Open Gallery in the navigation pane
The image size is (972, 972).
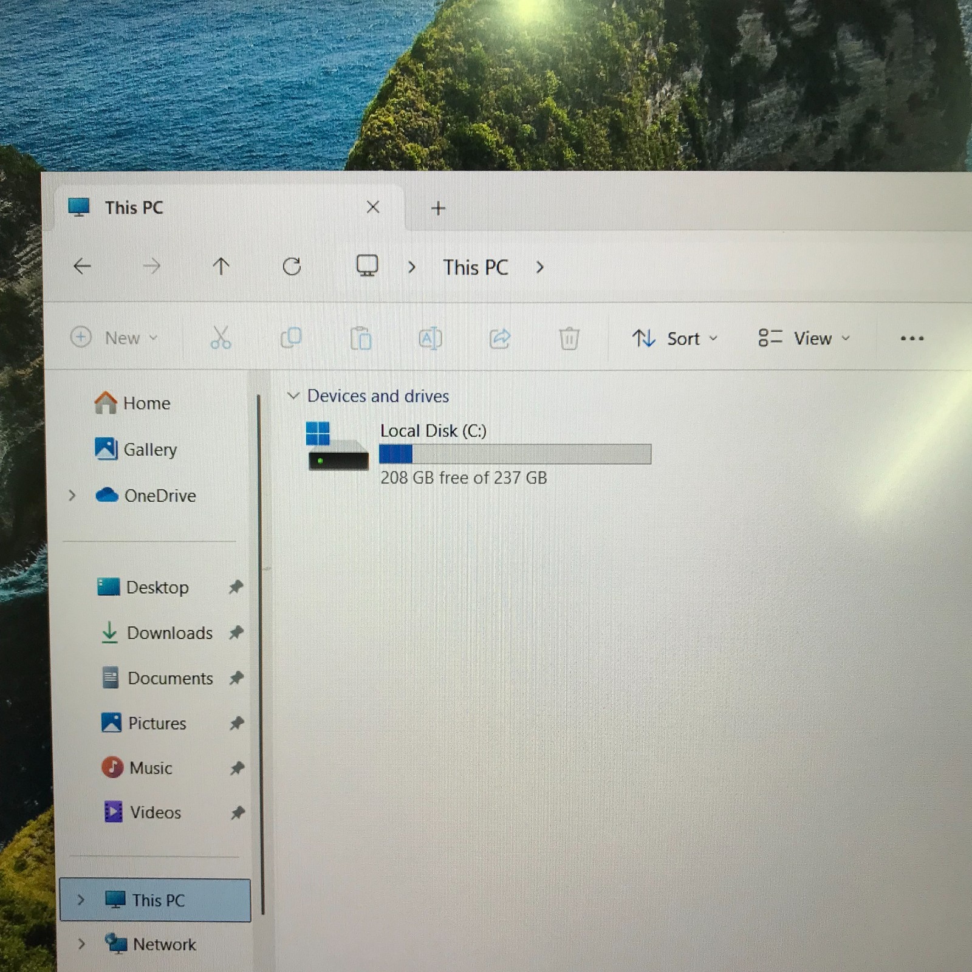136,449
